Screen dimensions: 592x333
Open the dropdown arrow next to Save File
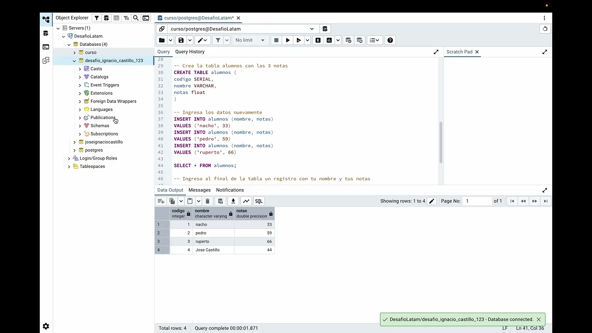click(190, 40)
